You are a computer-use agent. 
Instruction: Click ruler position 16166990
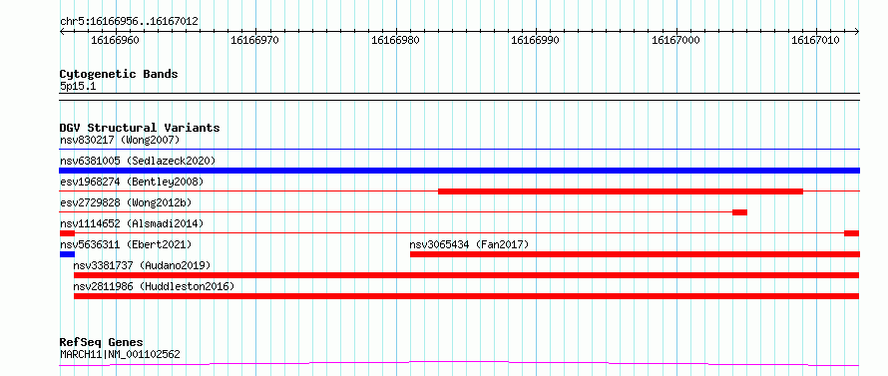click(x=536, y=40)
